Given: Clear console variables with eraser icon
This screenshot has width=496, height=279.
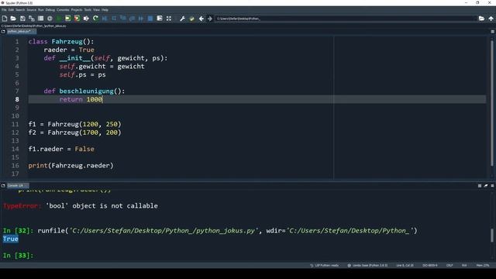Looking at the screenshot, I should [x=486, y=186].
